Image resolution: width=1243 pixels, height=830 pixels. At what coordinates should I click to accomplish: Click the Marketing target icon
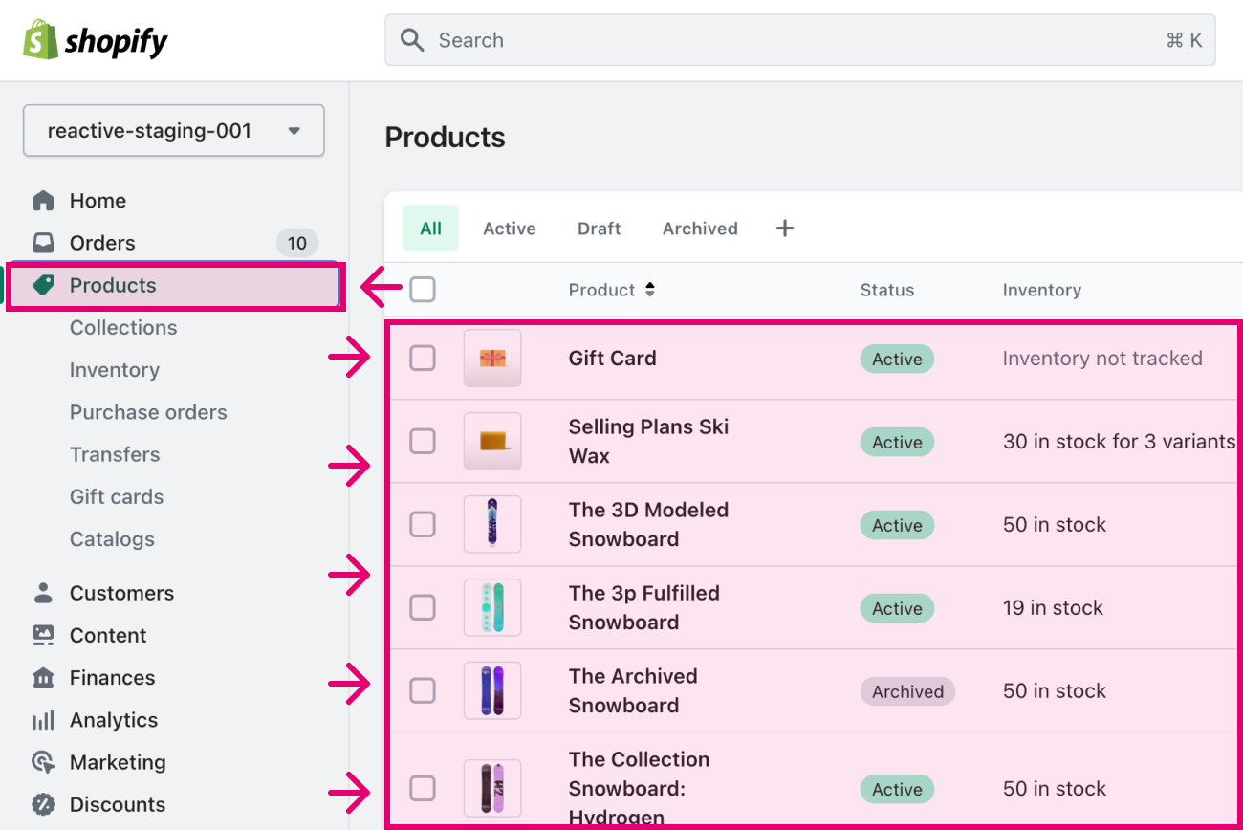(x=43, y=762)
